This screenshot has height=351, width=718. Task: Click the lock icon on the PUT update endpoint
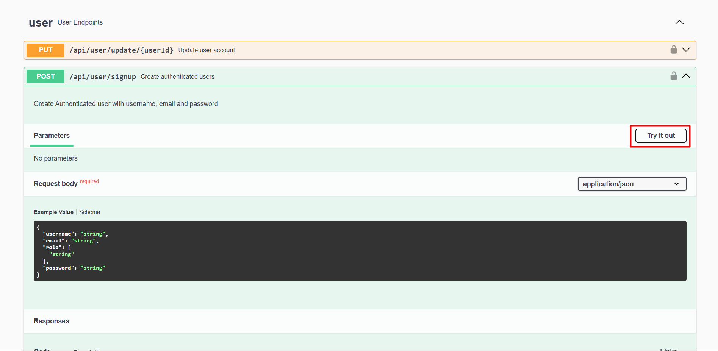coord(674,50)
